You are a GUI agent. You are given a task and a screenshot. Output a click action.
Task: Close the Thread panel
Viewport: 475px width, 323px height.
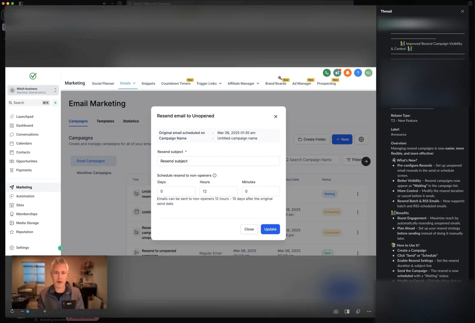(x=462, y=11)
